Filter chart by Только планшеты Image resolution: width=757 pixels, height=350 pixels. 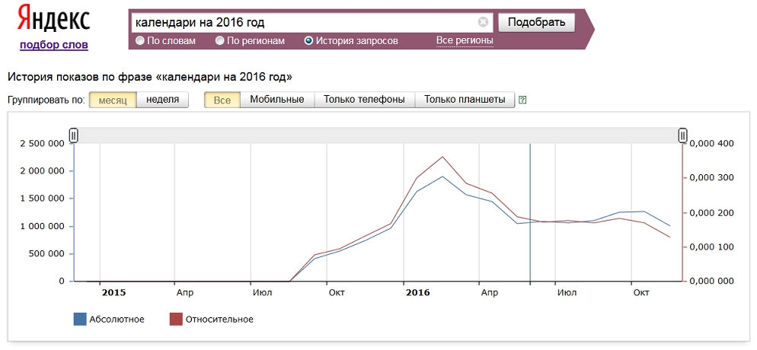[465, 100]
